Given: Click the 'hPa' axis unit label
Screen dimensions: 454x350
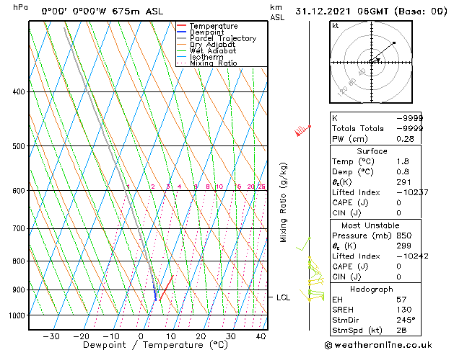Looking at the screenshot, I should [x=20, y=7].
